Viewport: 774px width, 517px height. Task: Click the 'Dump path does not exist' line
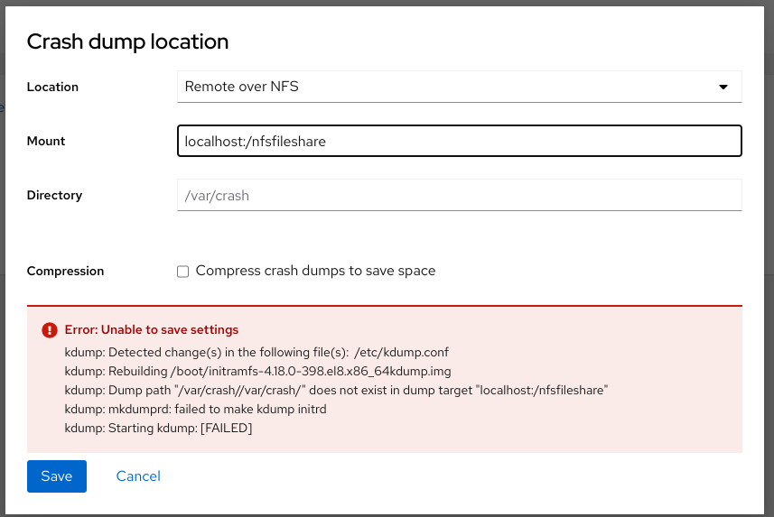pos(336,390)
